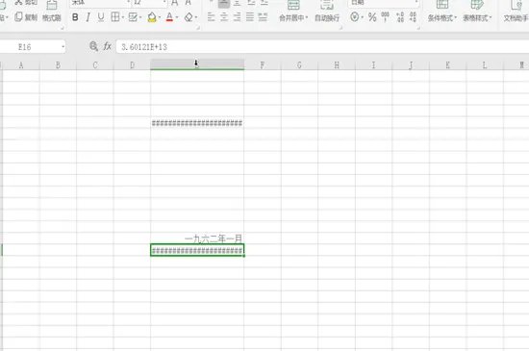This screenshot has height=351, width=529.
Task: Align text right in the cell
Action: pos(237,17)
